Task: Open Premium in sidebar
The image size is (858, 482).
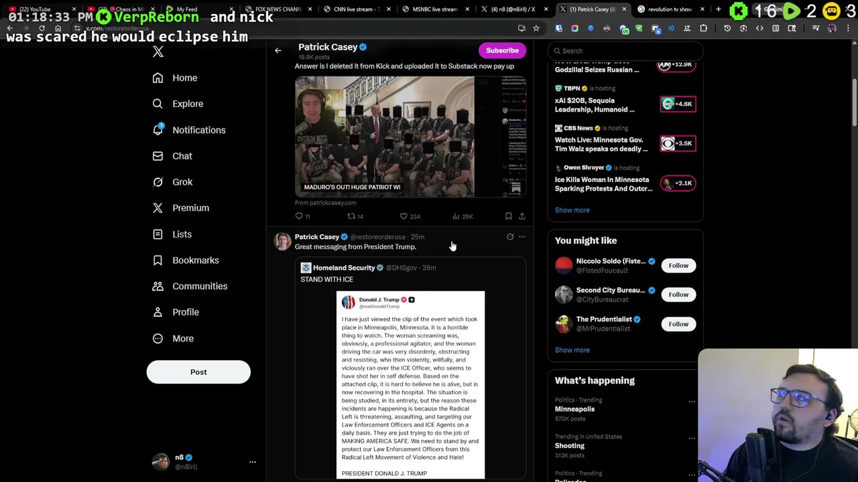Action: pyautogui.click(x=181, y=208)
